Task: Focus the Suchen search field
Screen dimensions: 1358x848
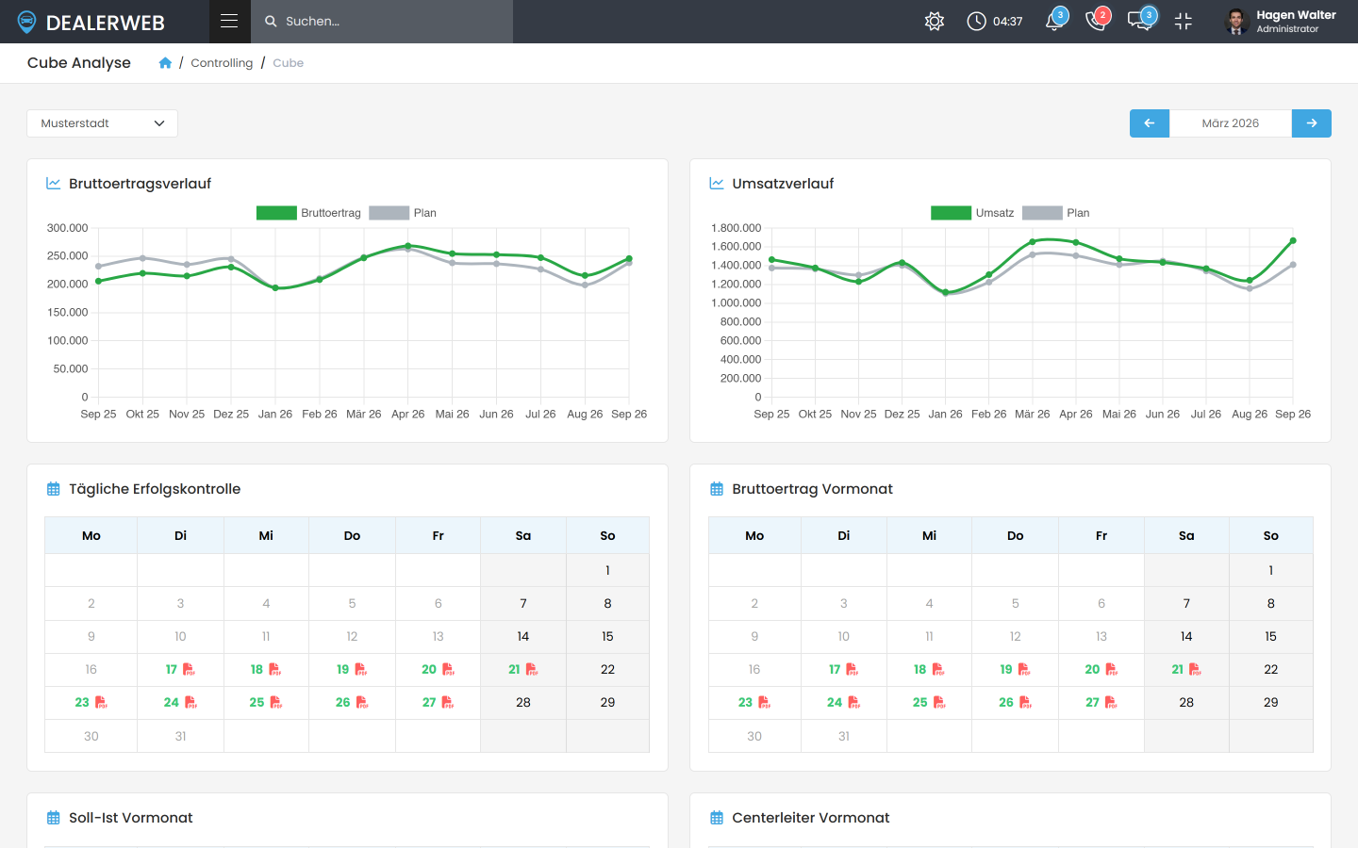Action: click(x=382, y=21)
